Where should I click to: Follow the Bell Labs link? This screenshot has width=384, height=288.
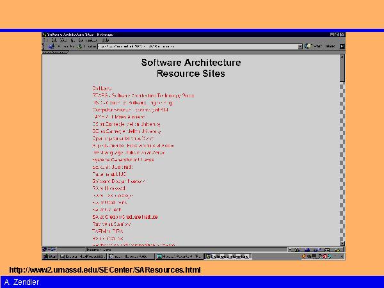tap(102, 88)
